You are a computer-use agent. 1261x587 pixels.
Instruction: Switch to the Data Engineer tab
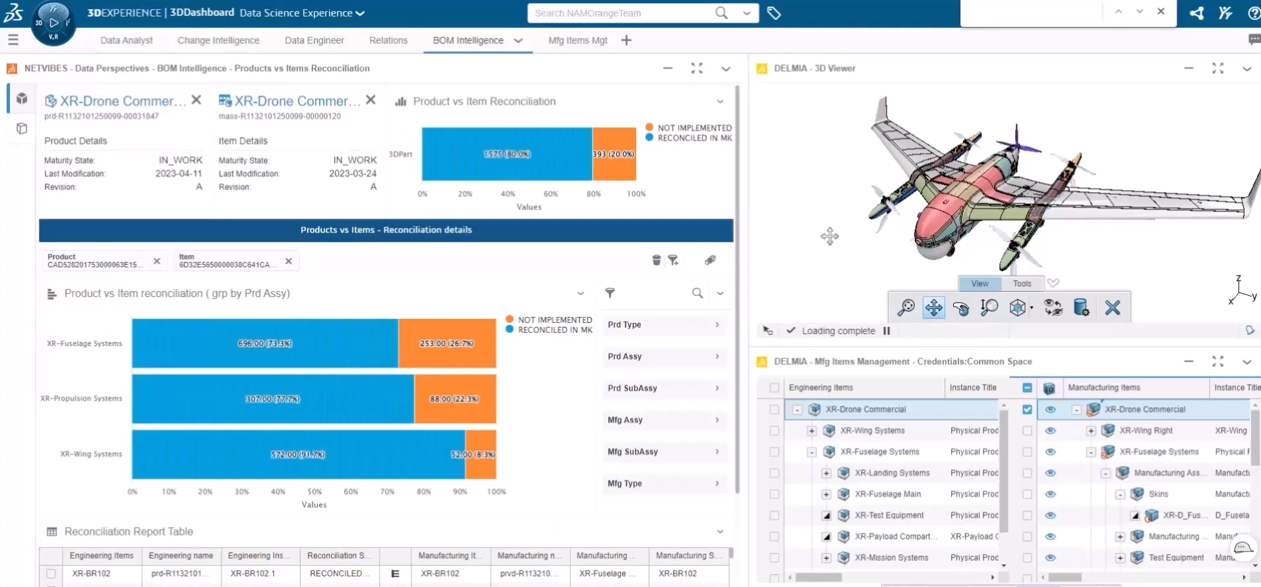[x=314, y=40]
